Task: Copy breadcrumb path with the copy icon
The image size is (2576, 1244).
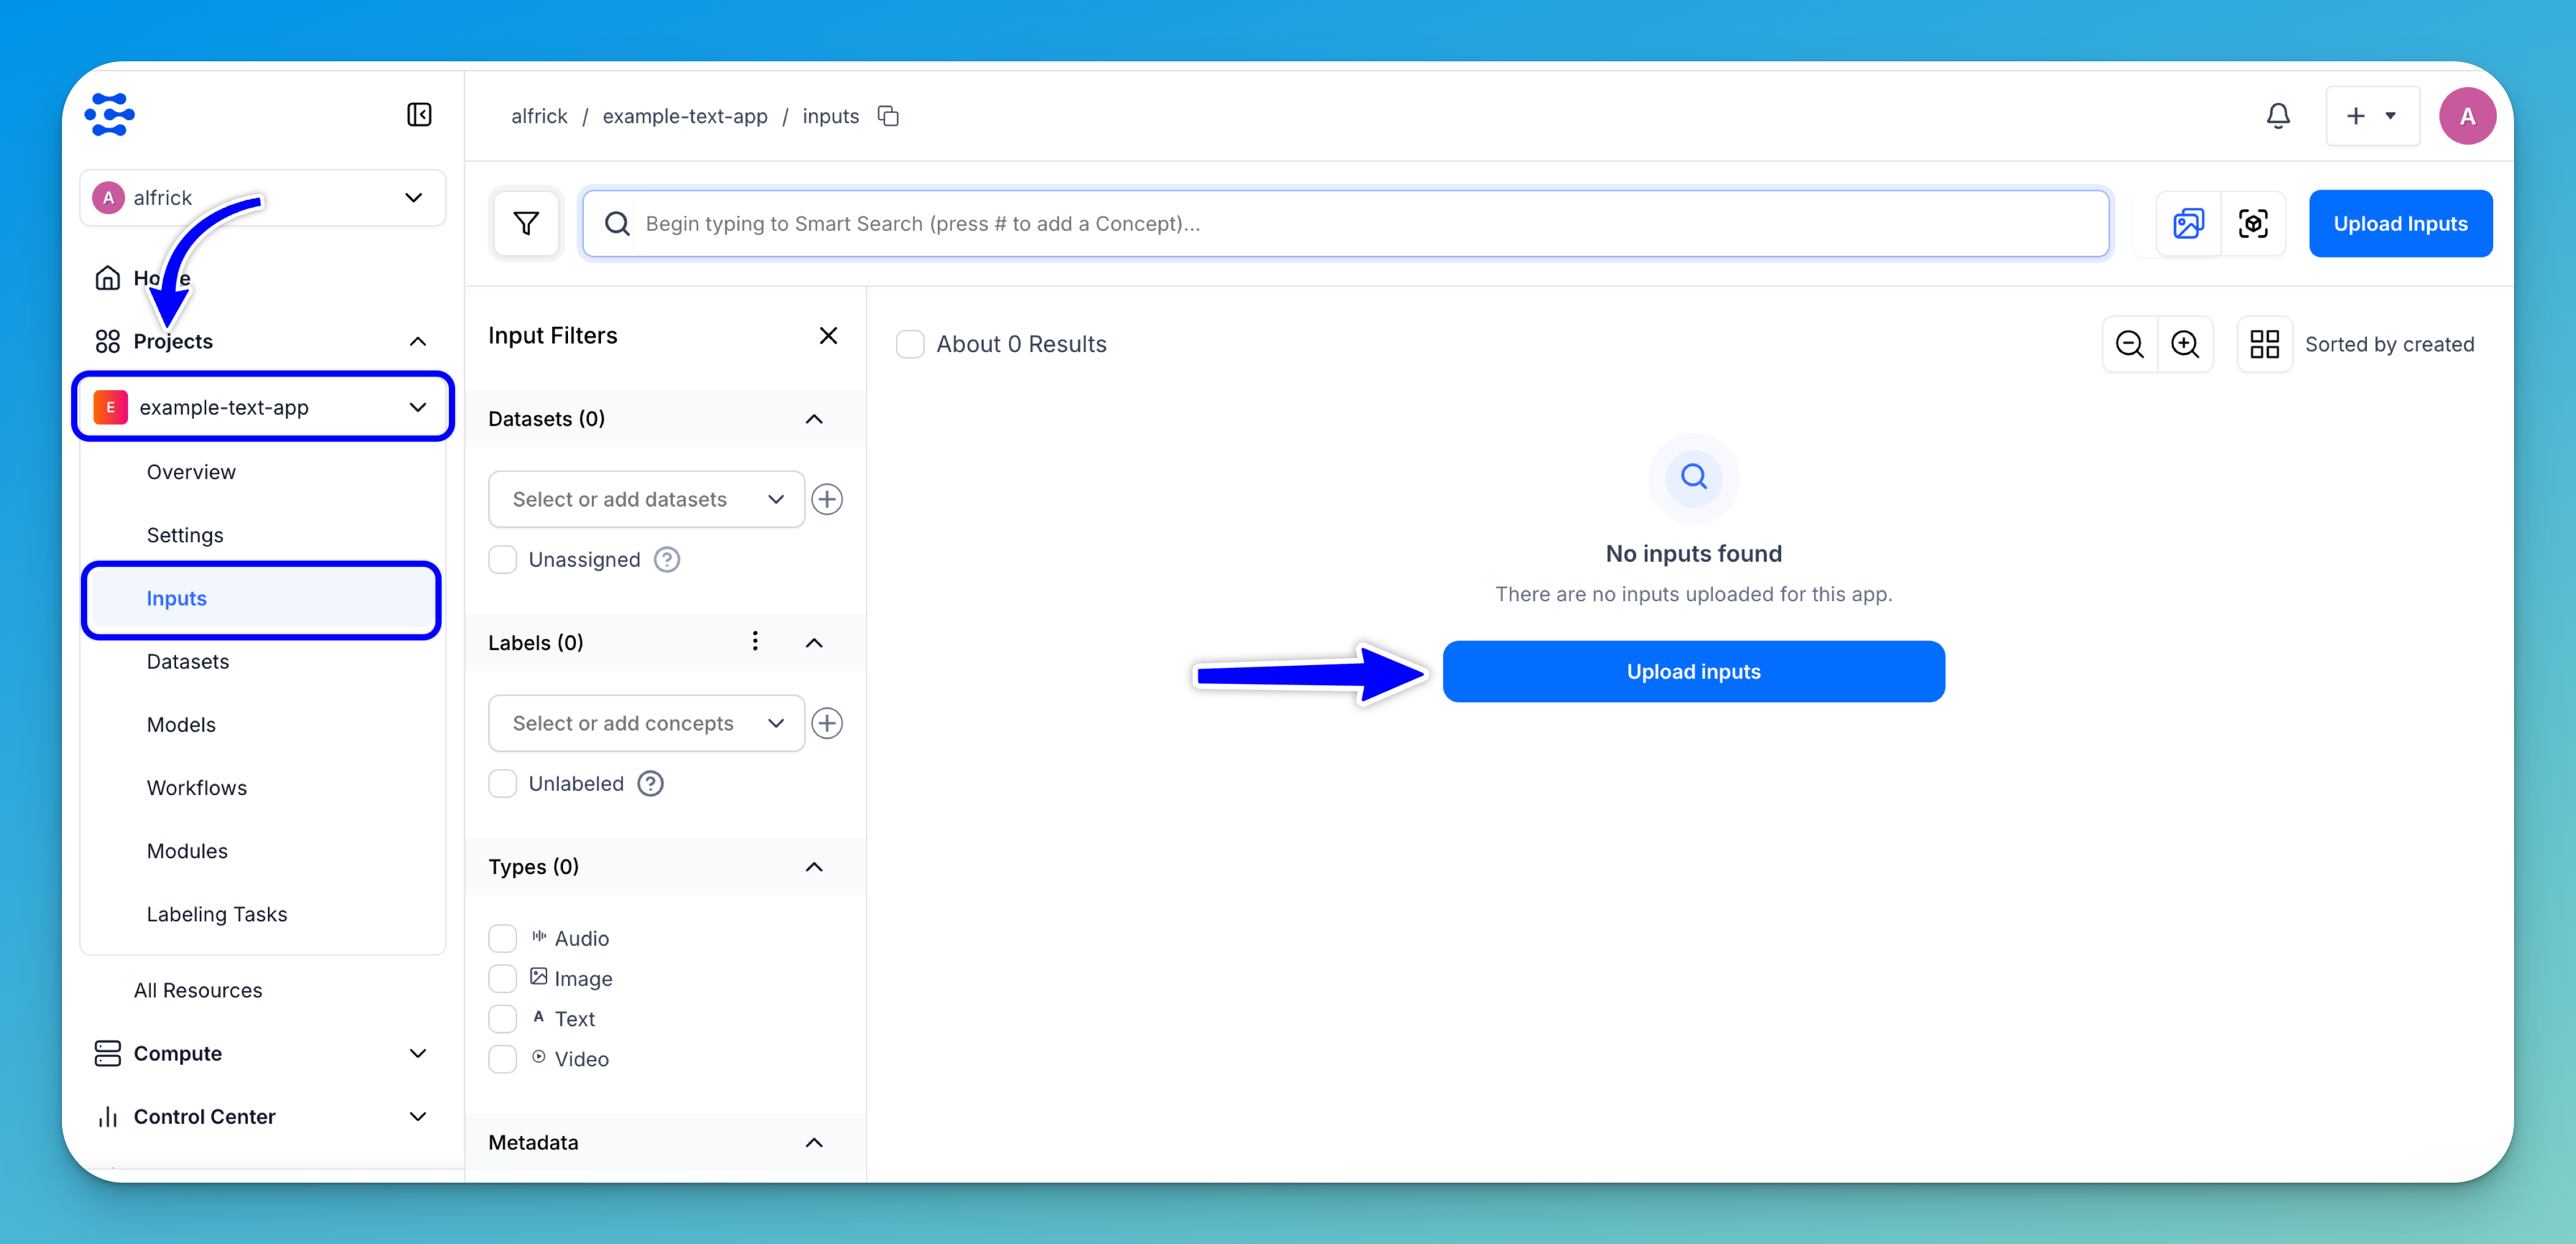Action: click(888, 116)
